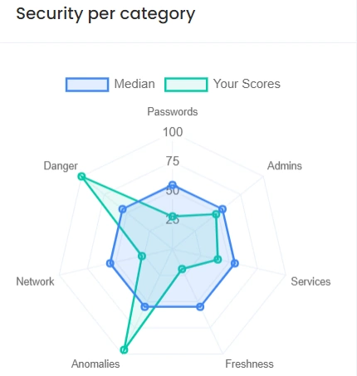Select the green Passwords score point
Screen dimensions: 357x376
coord(173,217)
